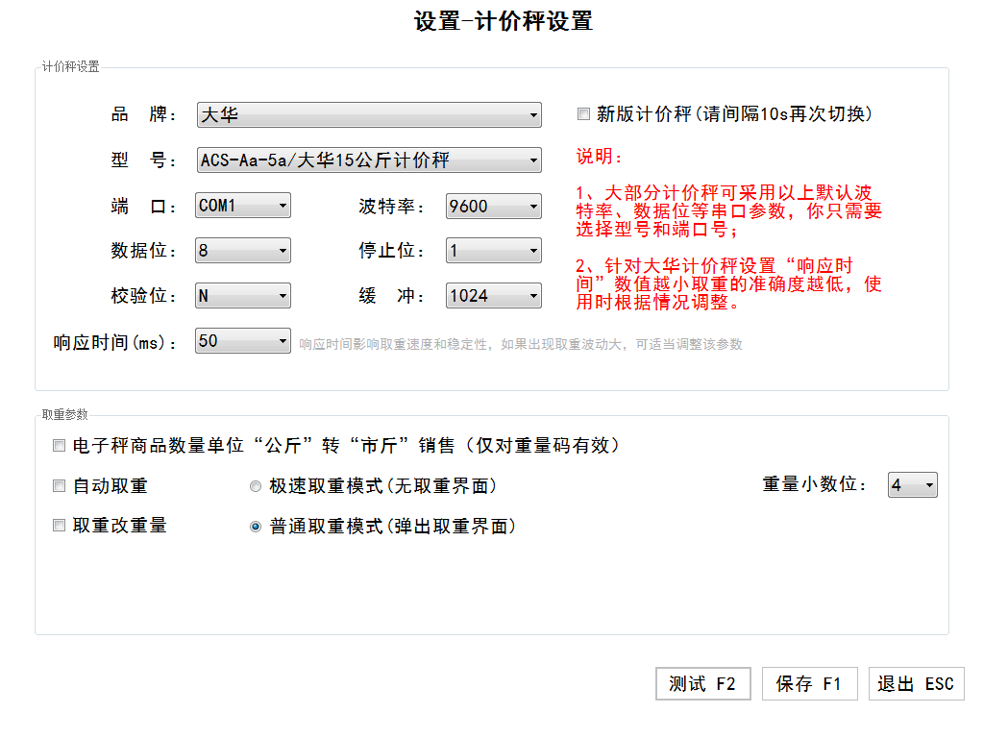The height and width of the screenshot is (738, 984).
Task: Click the 校验位: label
Action: pos(144,296)
